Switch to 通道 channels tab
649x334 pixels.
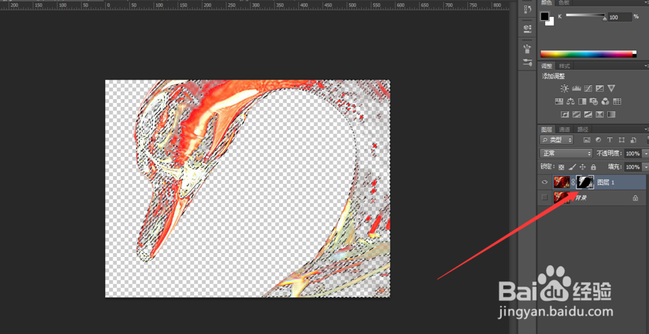(564, 129)
